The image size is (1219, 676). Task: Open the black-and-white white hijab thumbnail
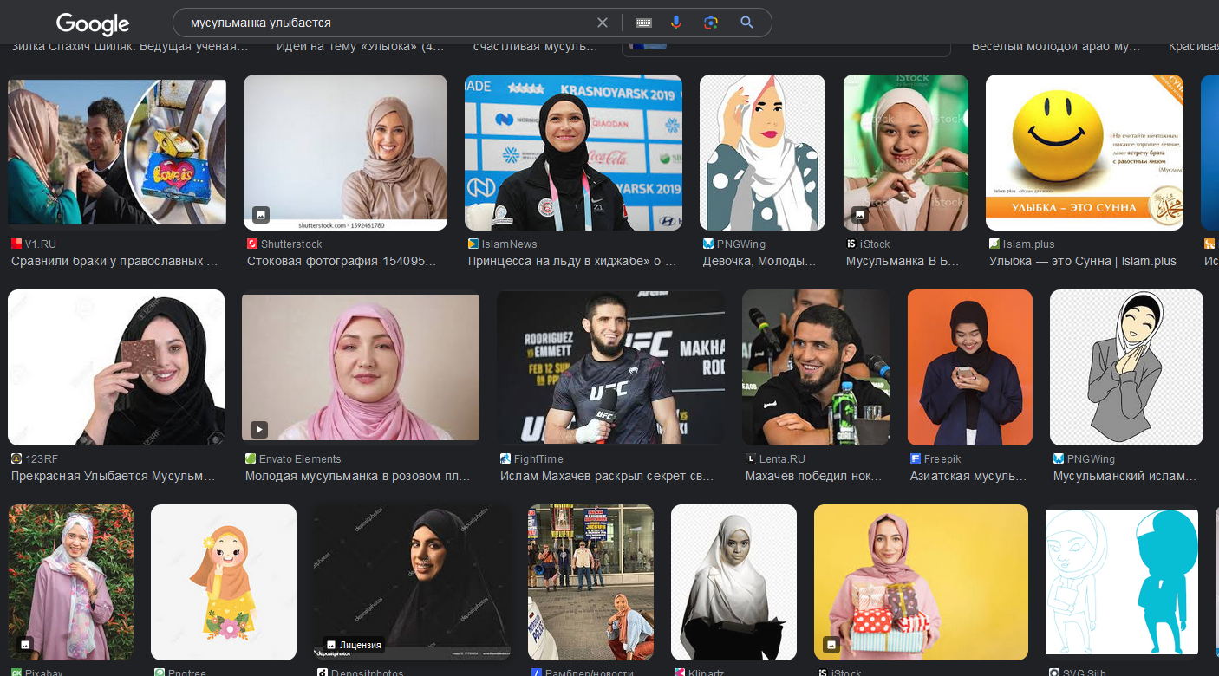(x=733, y=582)
